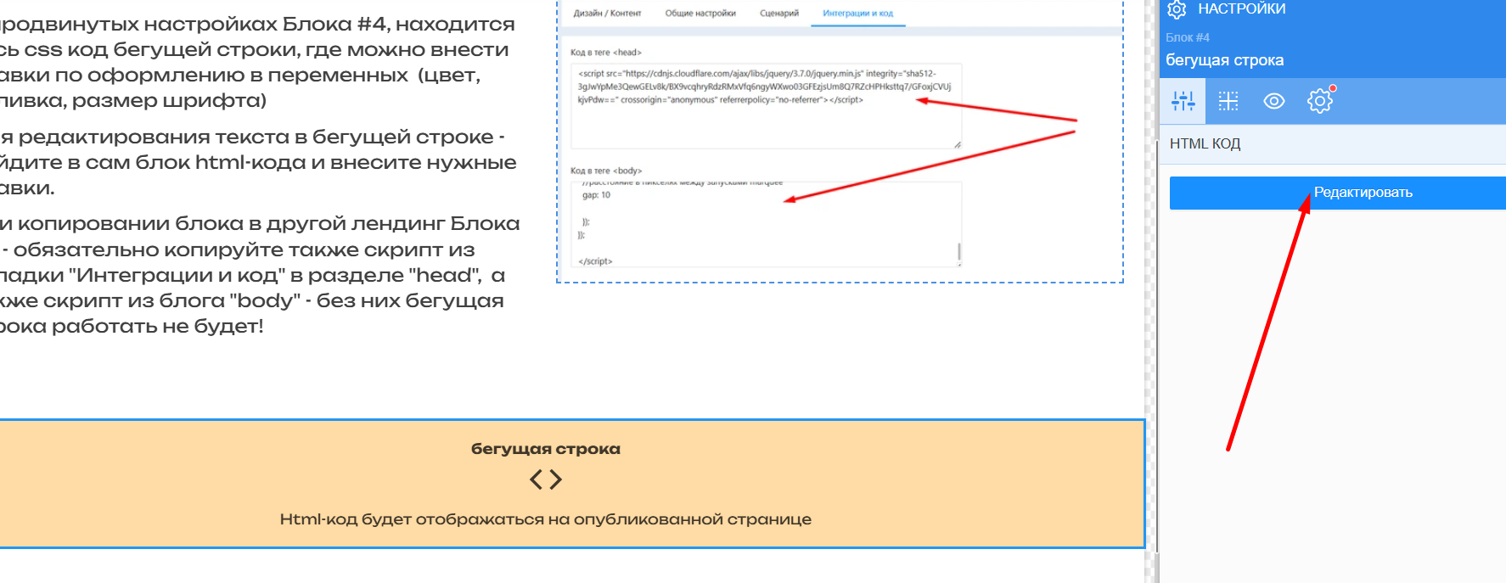This screenshot has height=583, width=1506.
Task: Click the blue Редактировать button
Action: click(1338, 193)
